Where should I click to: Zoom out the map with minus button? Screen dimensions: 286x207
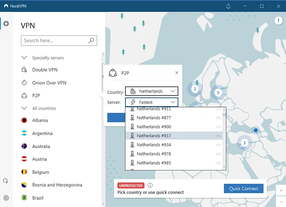281,202
